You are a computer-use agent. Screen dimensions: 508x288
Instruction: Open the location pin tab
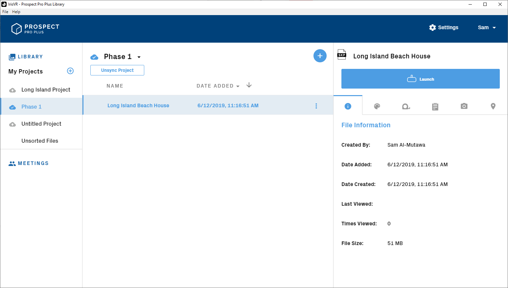493,106
